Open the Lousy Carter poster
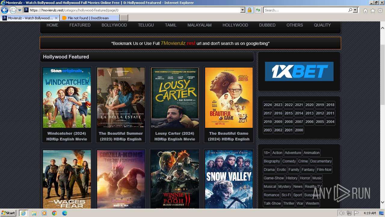 [175, 98]
